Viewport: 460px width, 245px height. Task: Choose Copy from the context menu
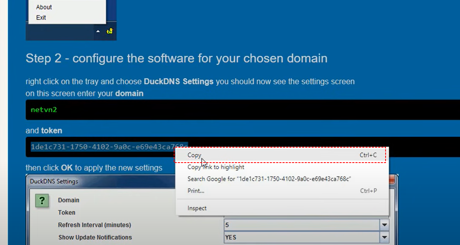194,155
